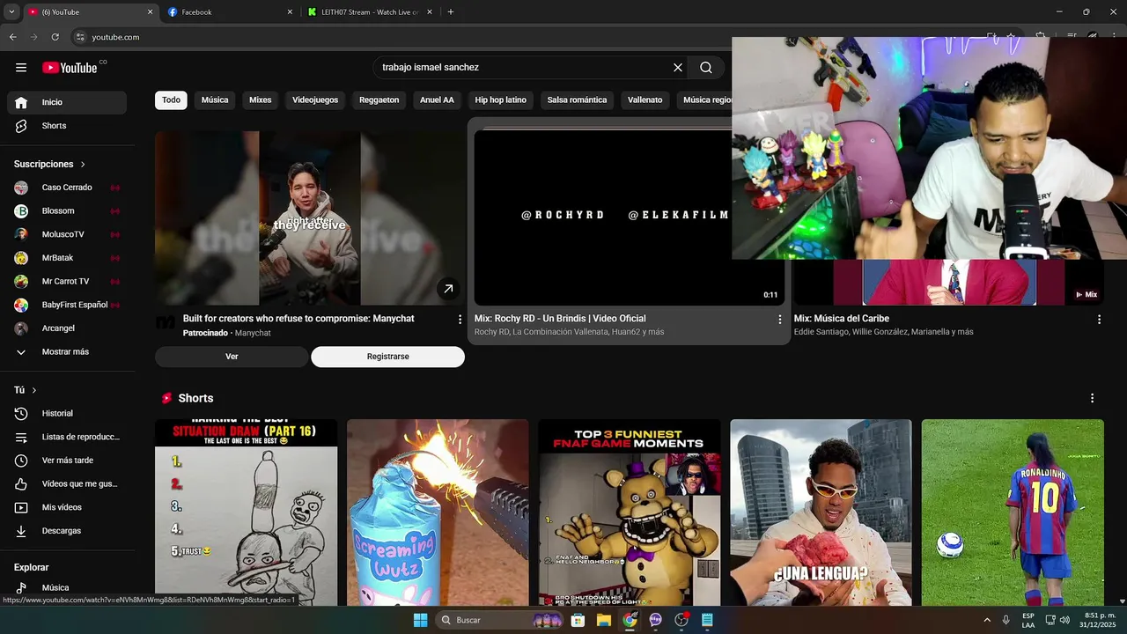Open the Blossom subscription channel

67,210
